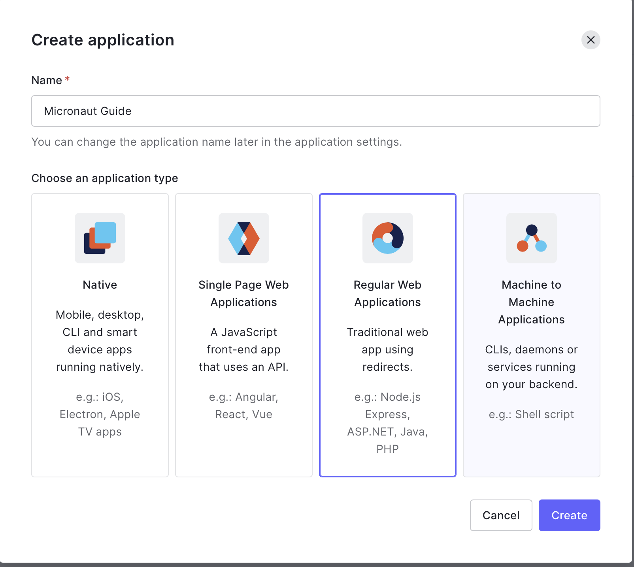Click 'A JavaScript front-end app' description
The width and height of the screenshot is (634, 567).
[244, 349]
